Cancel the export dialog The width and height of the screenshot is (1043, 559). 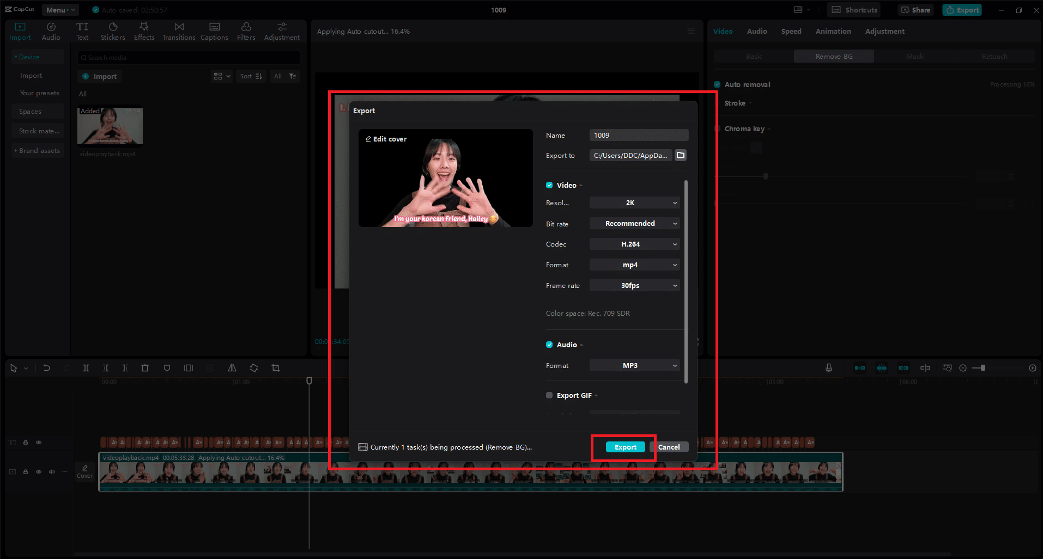pos(669,447)
